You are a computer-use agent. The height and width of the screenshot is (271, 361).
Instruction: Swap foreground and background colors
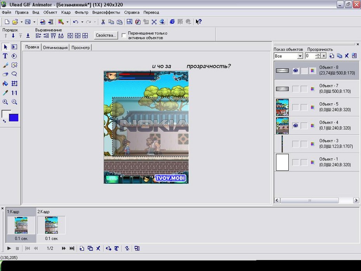point(4,121)
